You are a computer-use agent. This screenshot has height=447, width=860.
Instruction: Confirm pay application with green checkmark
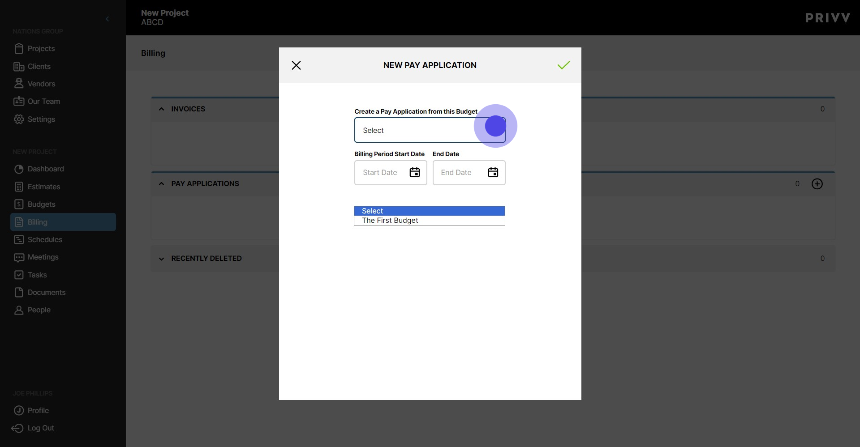pos(563,65)
